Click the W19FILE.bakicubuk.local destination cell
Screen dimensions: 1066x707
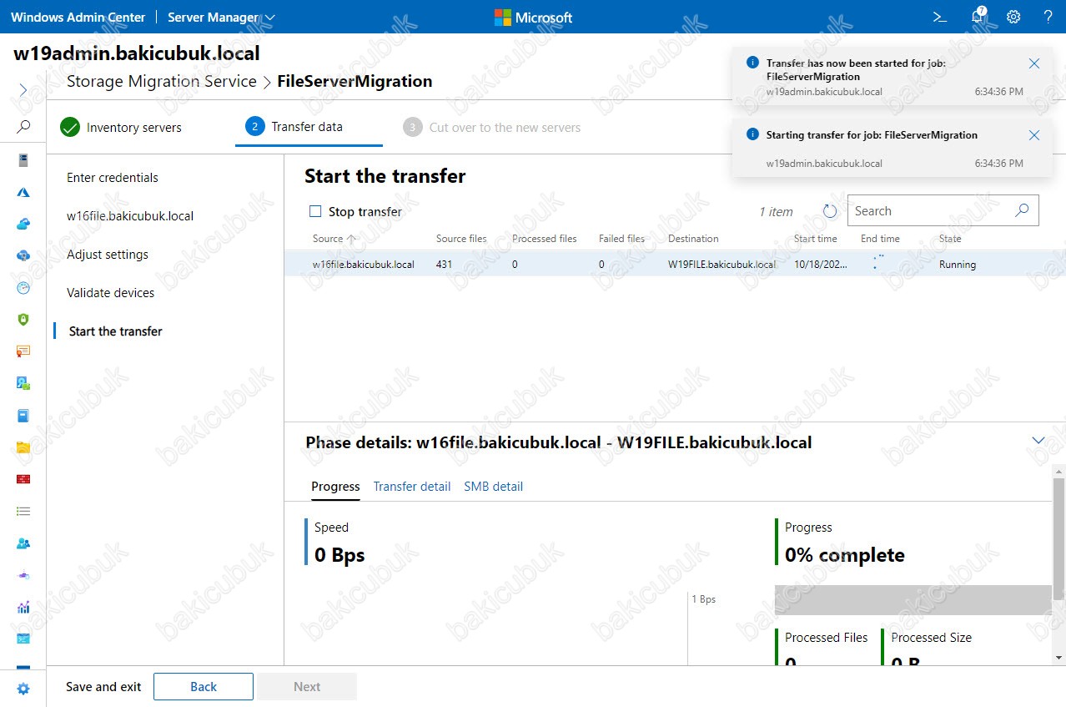(x=722, y=265)
